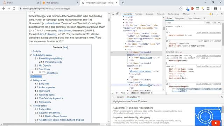Click the Wikipedia page vertical scrollbar thumb
The width and height of the screenshot is (224, 126).
click(x=109, y=20)
